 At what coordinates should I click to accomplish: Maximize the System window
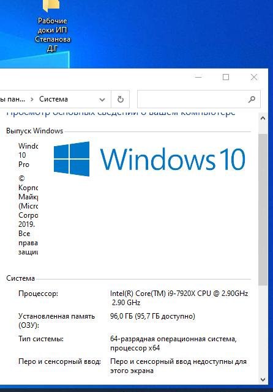226,77
